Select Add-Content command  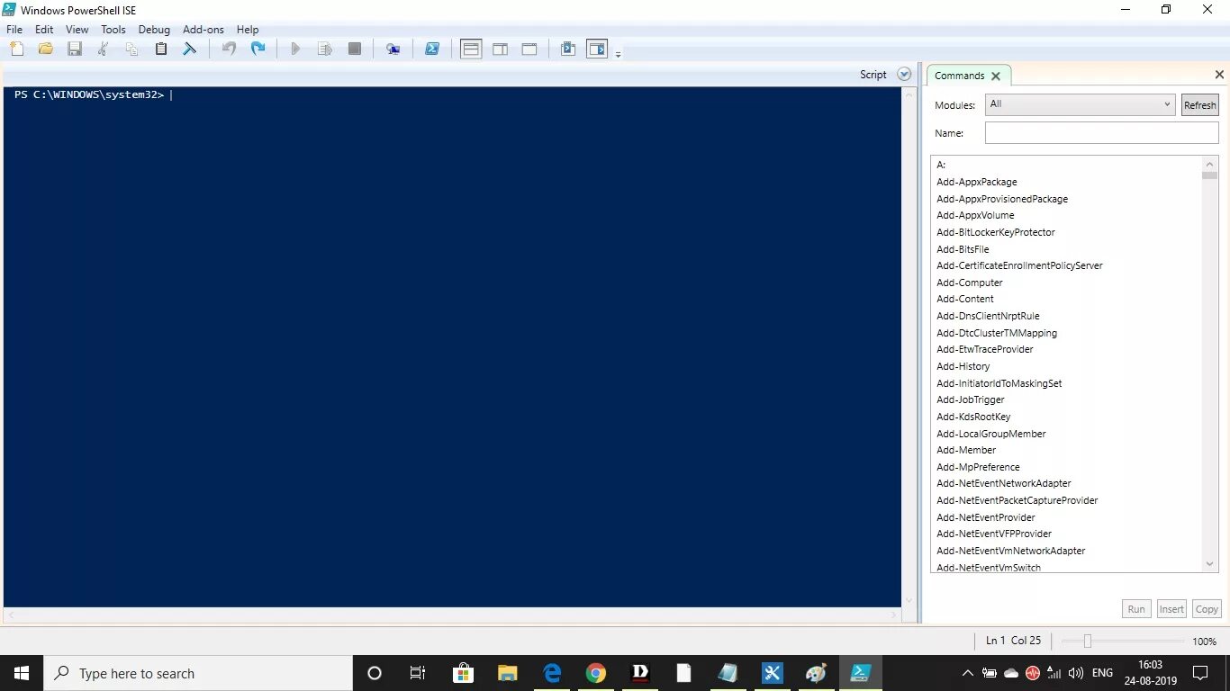pos(965,299)
